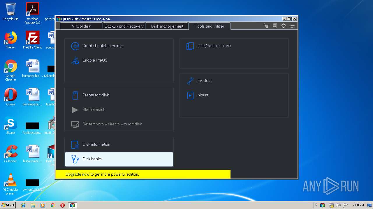The width and height of the screenshot is (373, 209).
Task: Click Set temporary directory to ramdisk text
Action: click(112, 124)
